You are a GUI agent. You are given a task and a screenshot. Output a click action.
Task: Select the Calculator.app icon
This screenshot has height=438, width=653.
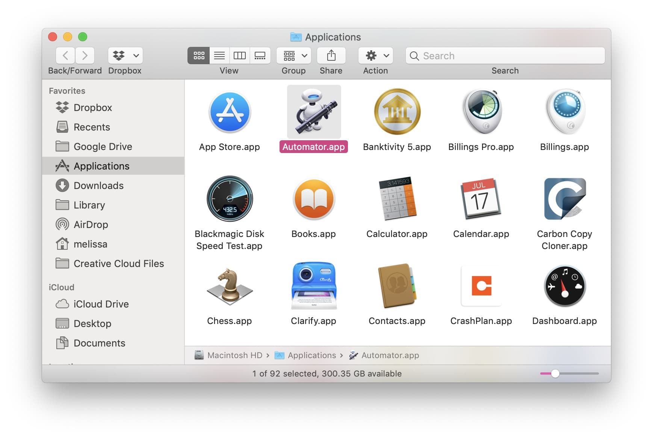pyautogui.click(x=397, y=198)
